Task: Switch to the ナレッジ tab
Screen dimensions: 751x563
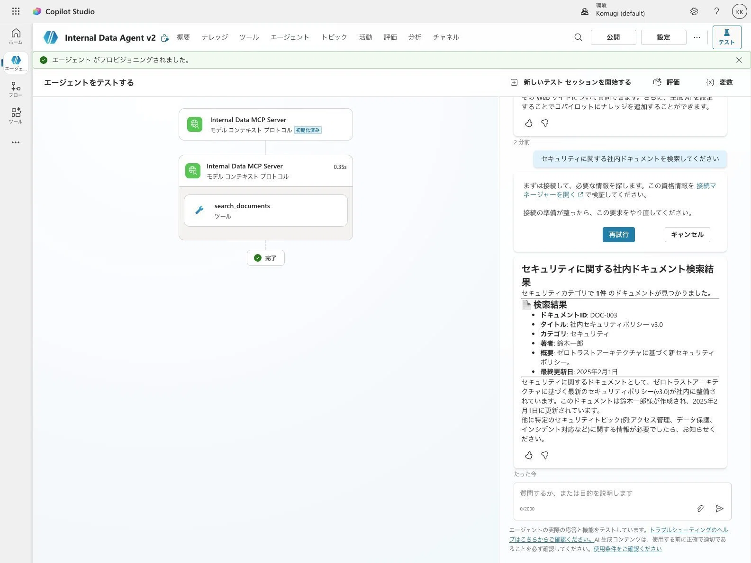Action: pyautogui.click(x=215, y=37)
